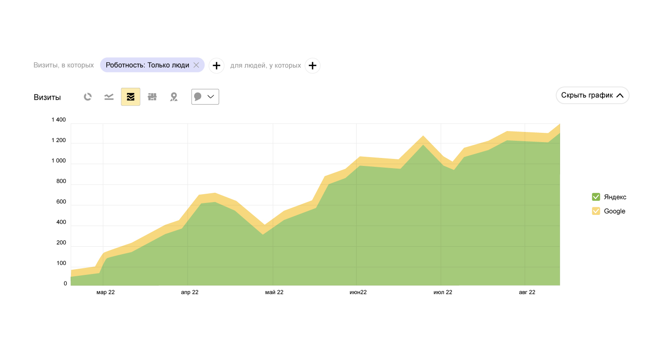Select the stacked area chart view
The height and width of the screenshot is (353, 662).
(x=131, y=97)
